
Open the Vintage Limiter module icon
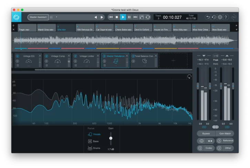[x=86, y=61]
